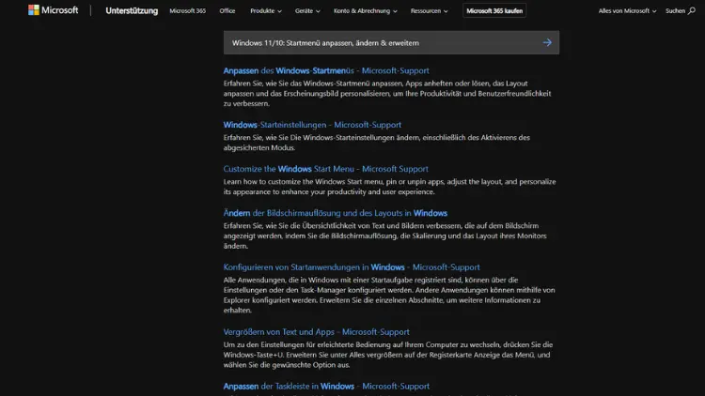Image resolution: width=705 pixels, height=396 pixels.
Task: Expand Alles von Microsoft dropdown
Action: coord(627,10)
